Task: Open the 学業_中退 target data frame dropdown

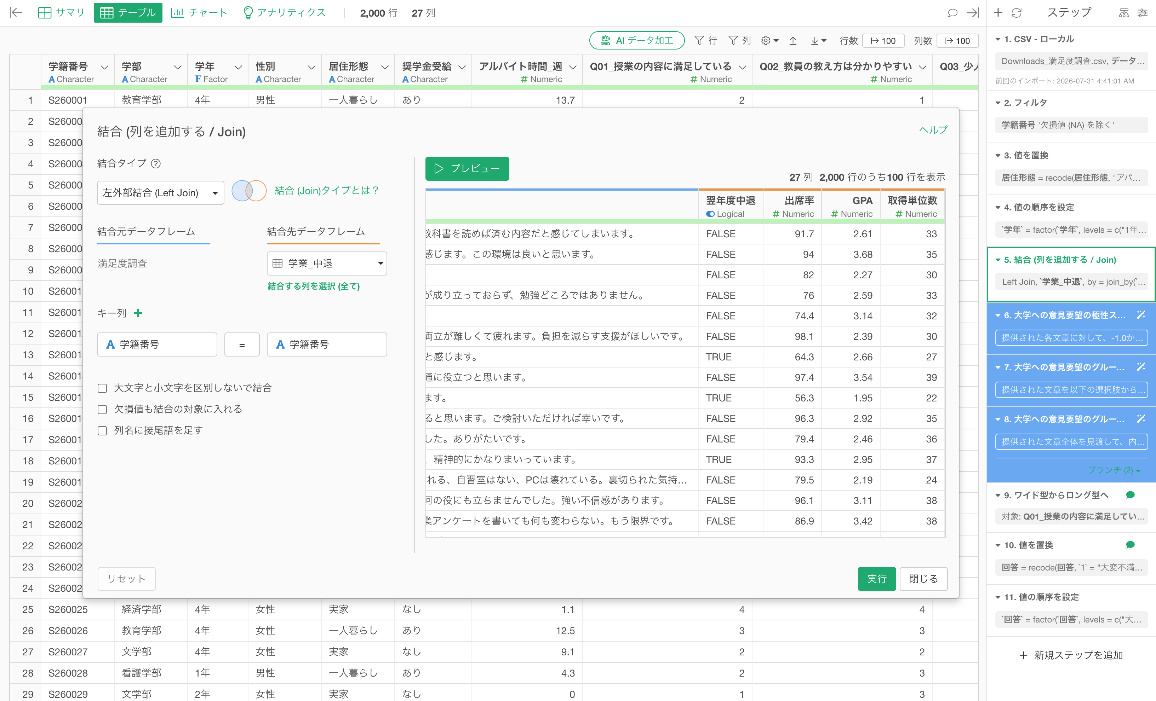Action: (327, 263)
